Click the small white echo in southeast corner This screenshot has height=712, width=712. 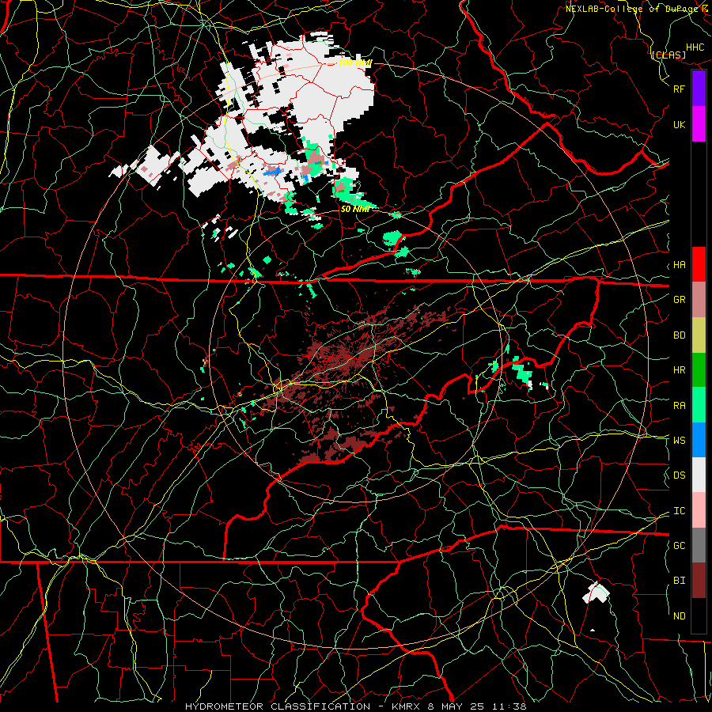point(596,593)
